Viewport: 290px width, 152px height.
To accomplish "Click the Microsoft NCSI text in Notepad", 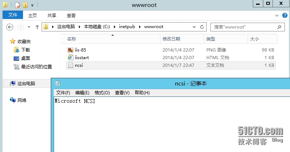I will pyautogui.click(x=75, y=101).
